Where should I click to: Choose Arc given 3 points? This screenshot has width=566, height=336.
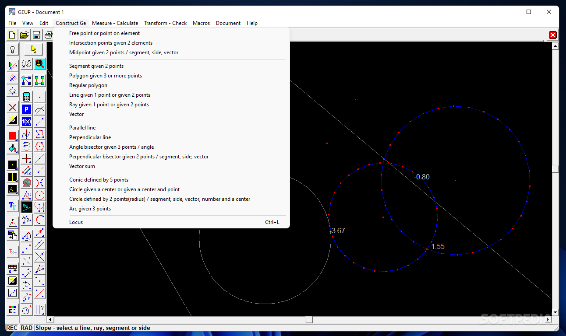tap(171, 209)
